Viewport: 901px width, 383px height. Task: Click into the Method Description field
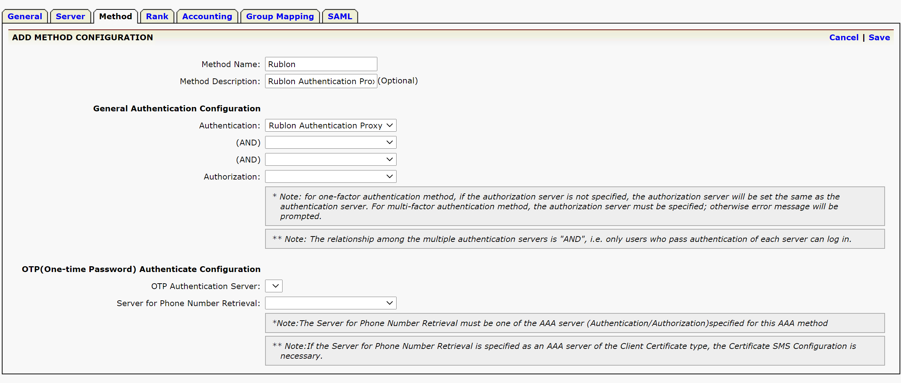click(321, 81)
